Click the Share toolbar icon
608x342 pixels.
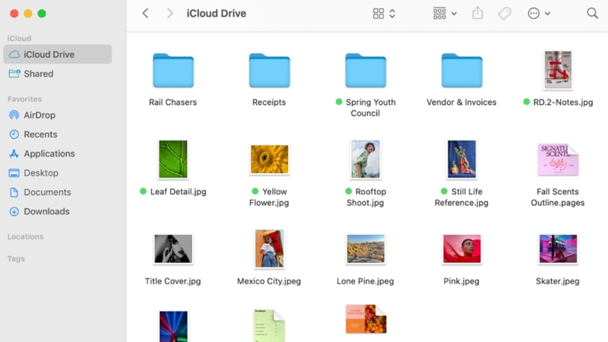(x=477, y=13)
